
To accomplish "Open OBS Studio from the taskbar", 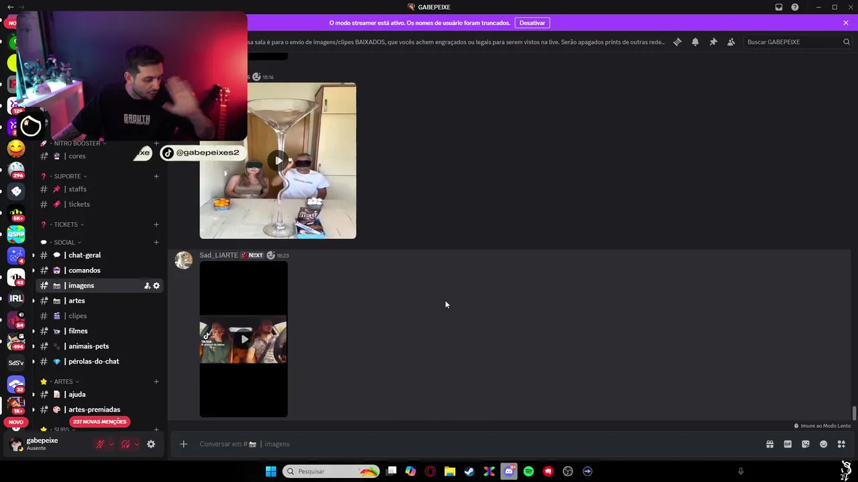I will (568, 471).
